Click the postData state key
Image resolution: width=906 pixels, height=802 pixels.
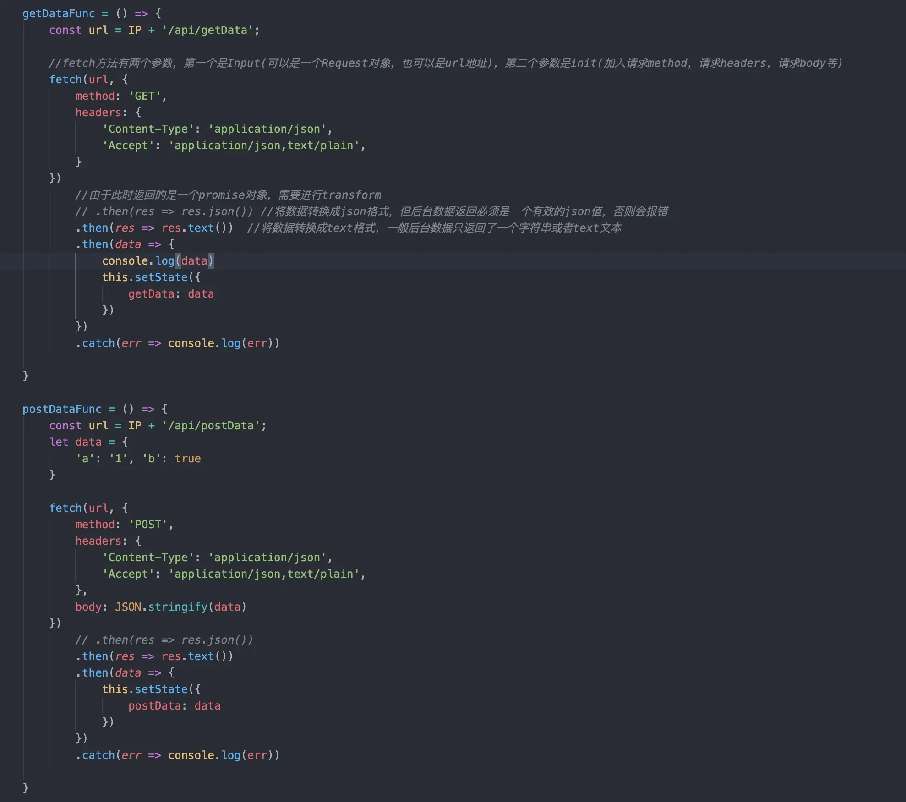click(x=154, y=706)
